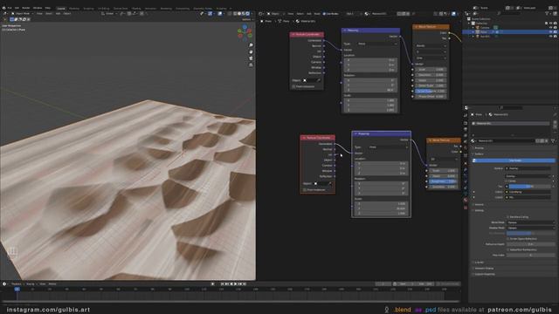Viewport: 559px width, 314px height.
Task: Toggle Collection visibility eye in outliner
Action: 551,24
